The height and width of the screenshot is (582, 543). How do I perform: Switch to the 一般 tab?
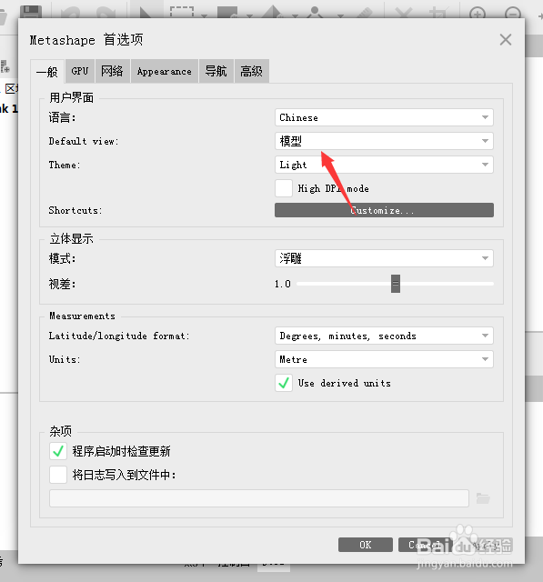pos(47,71)
